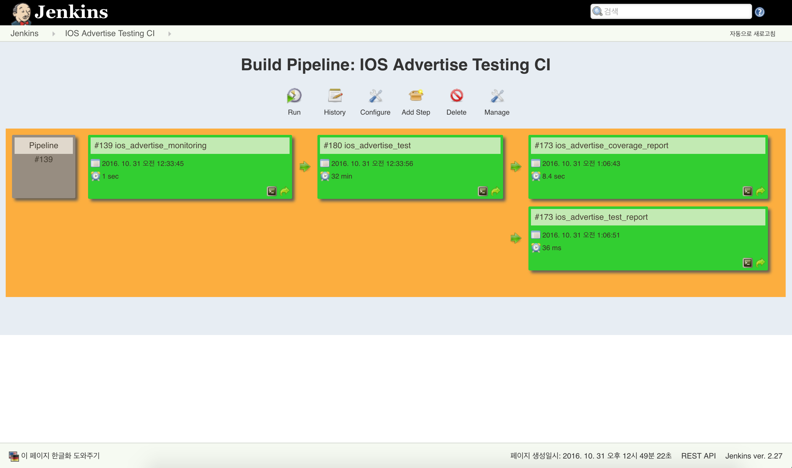Screen dimensions: 792x468
Task: Click the Run pipeline icon
Action: [x=294, y=96]
